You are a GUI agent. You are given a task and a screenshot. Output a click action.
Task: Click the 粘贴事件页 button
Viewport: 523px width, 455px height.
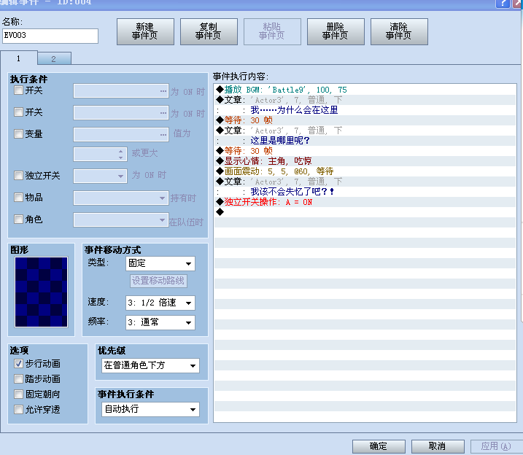[272, 31]
